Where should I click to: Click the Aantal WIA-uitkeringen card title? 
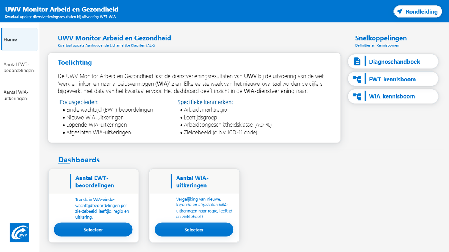[x=192, y=182]
